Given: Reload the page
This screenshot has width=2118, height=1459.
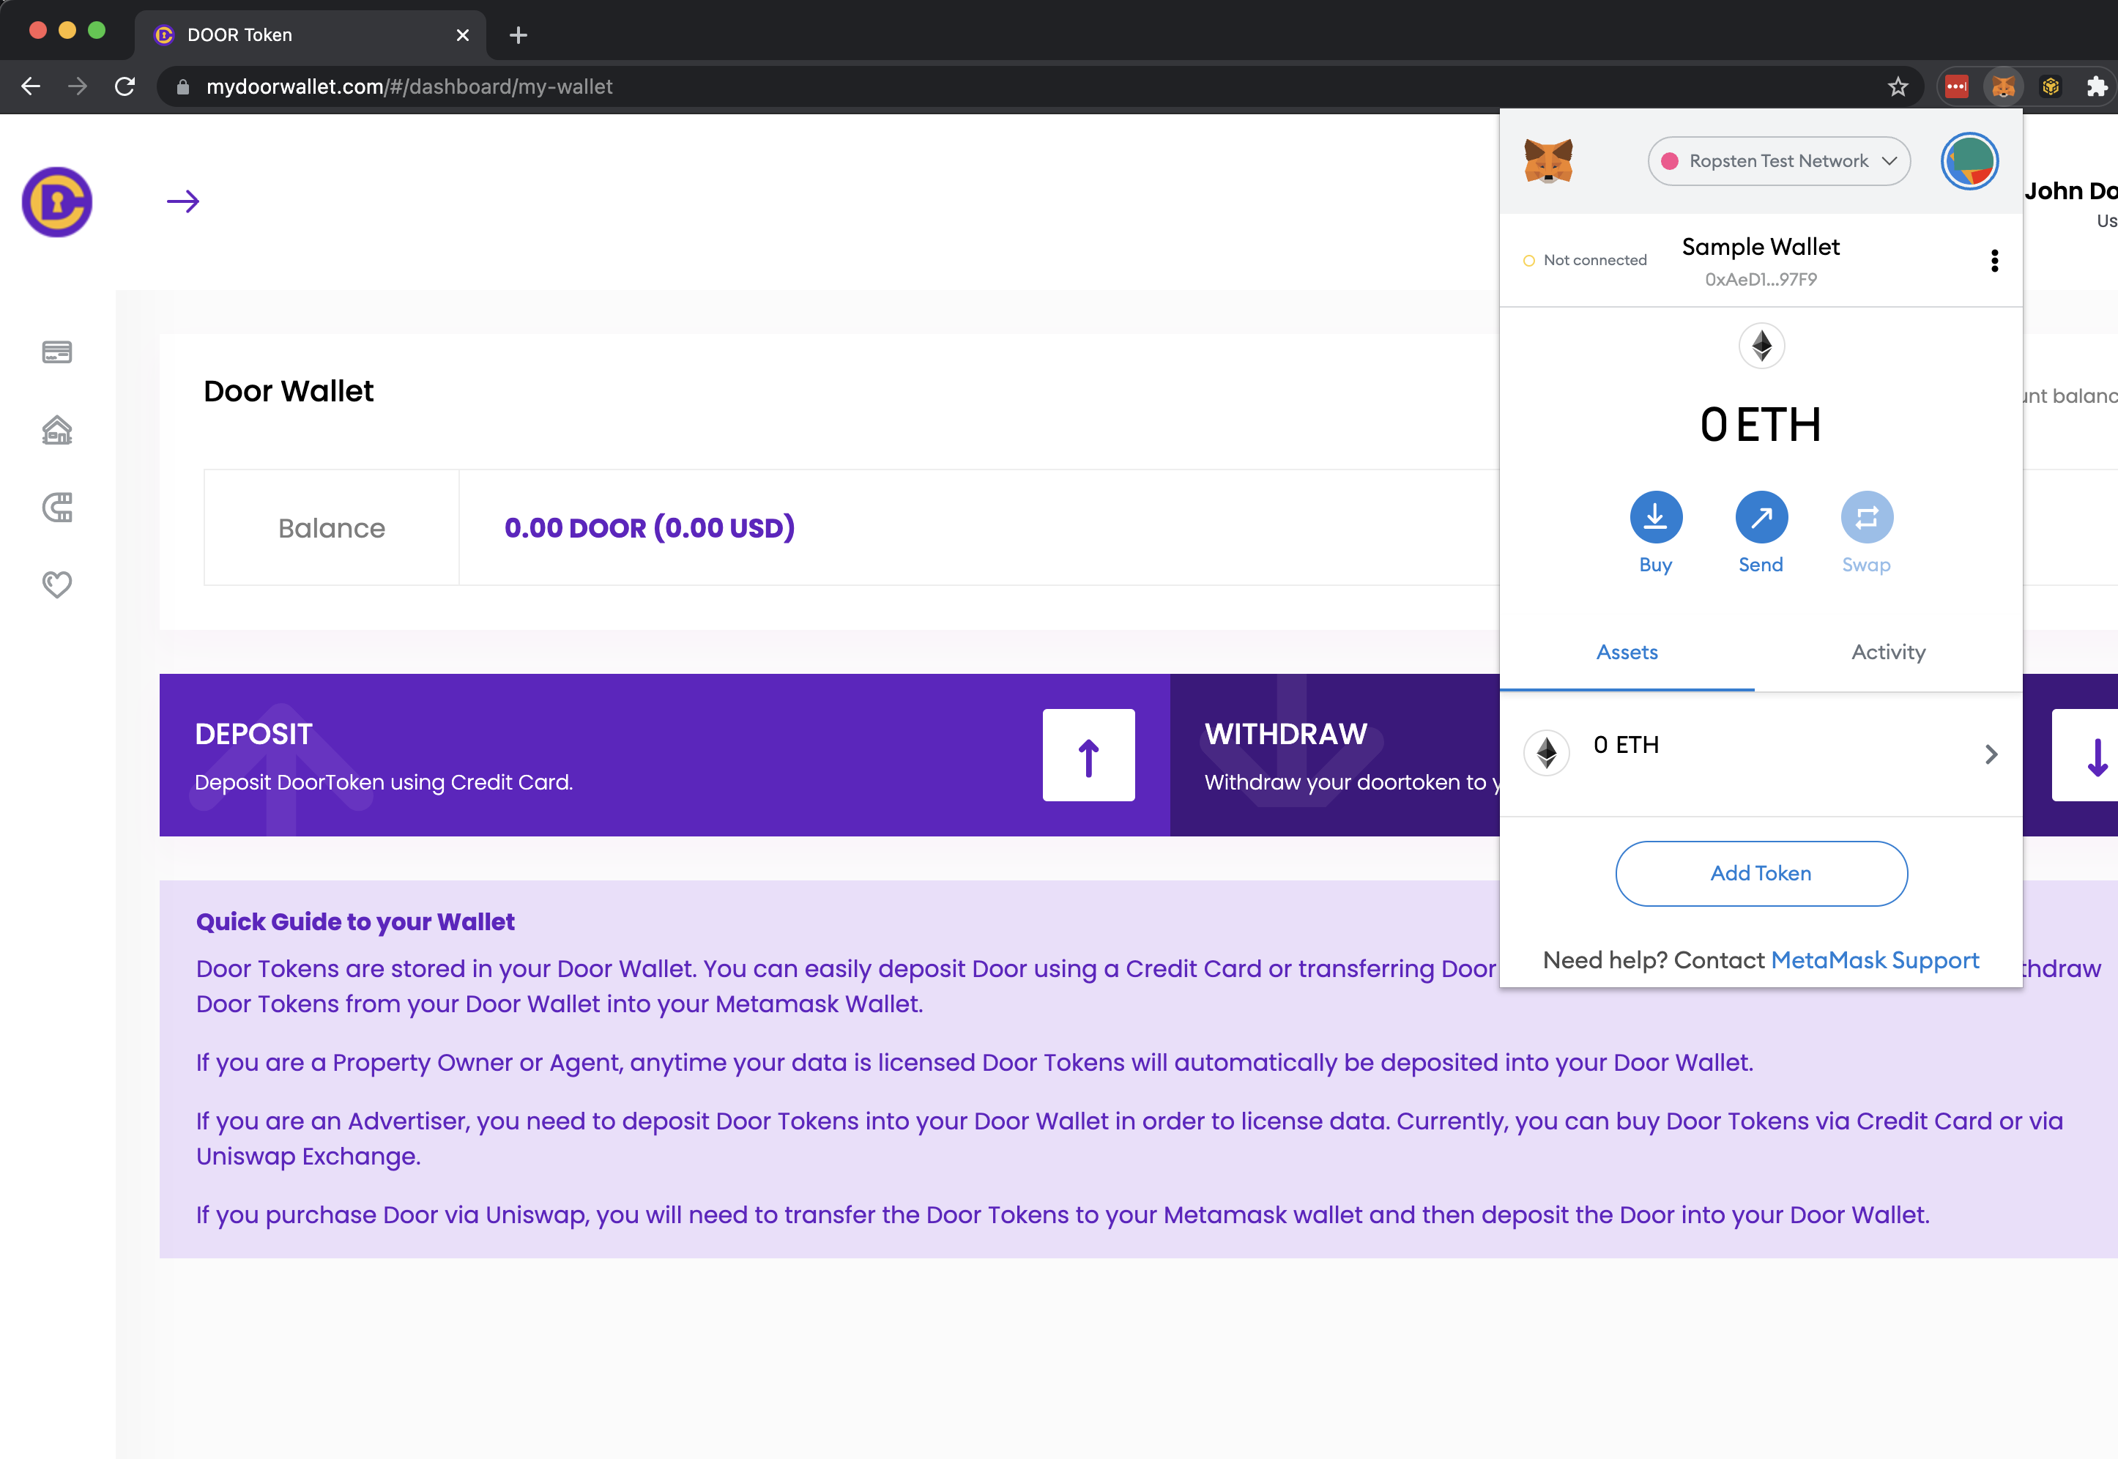Looking at the screenshot, I should (x=125, y=87).
